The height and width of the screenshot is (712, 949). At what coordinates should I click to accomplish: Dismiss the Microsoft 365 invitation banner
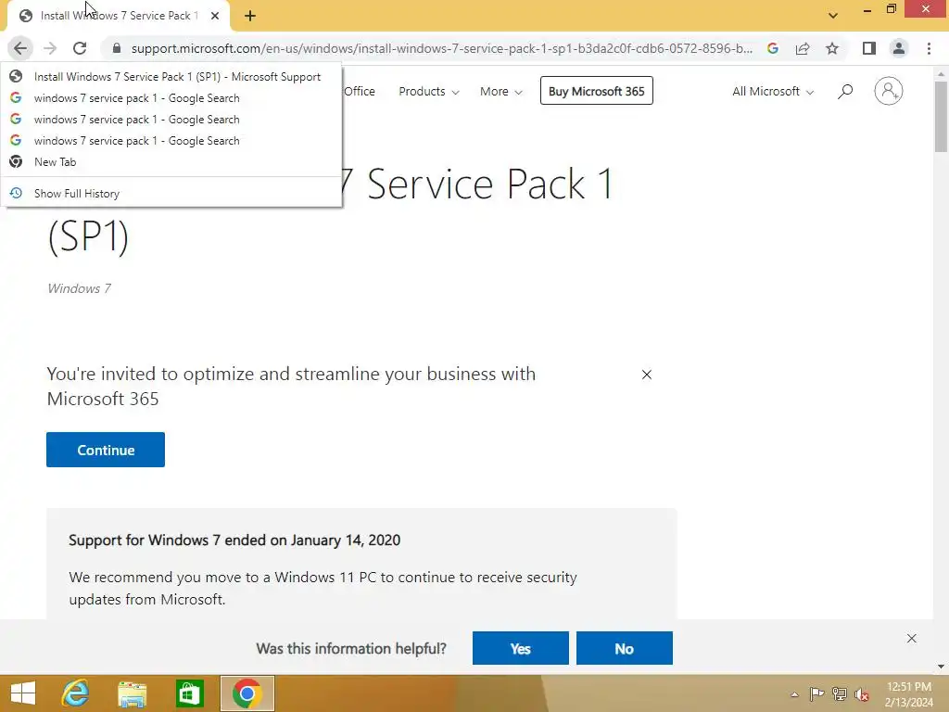[646, 375]
